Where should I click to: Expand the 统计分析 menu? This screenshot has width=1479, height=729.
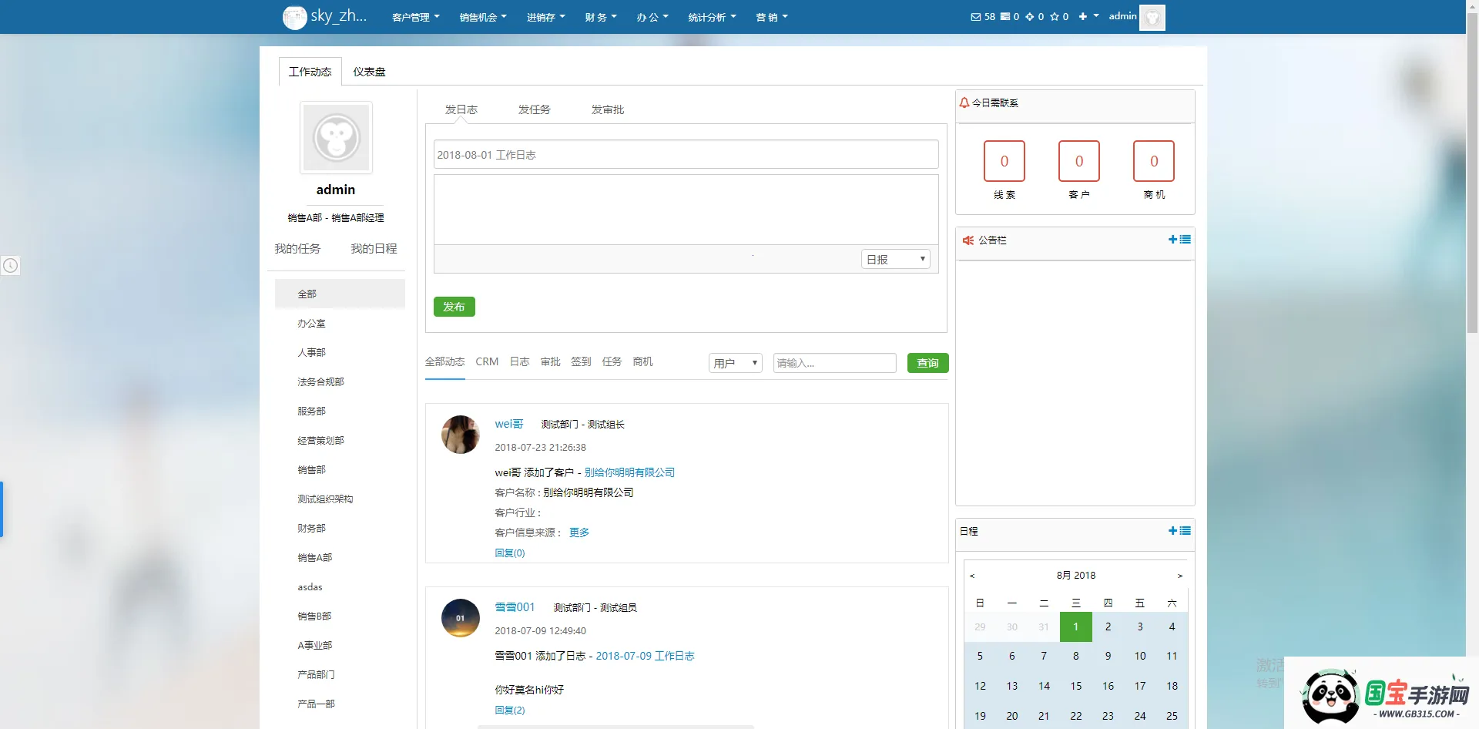pyautogui.click(x=712, y=17)
